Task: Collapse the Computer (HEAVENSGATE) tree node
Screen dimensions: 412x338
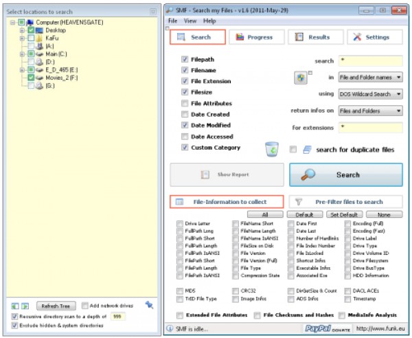Action: pos(12,23)
